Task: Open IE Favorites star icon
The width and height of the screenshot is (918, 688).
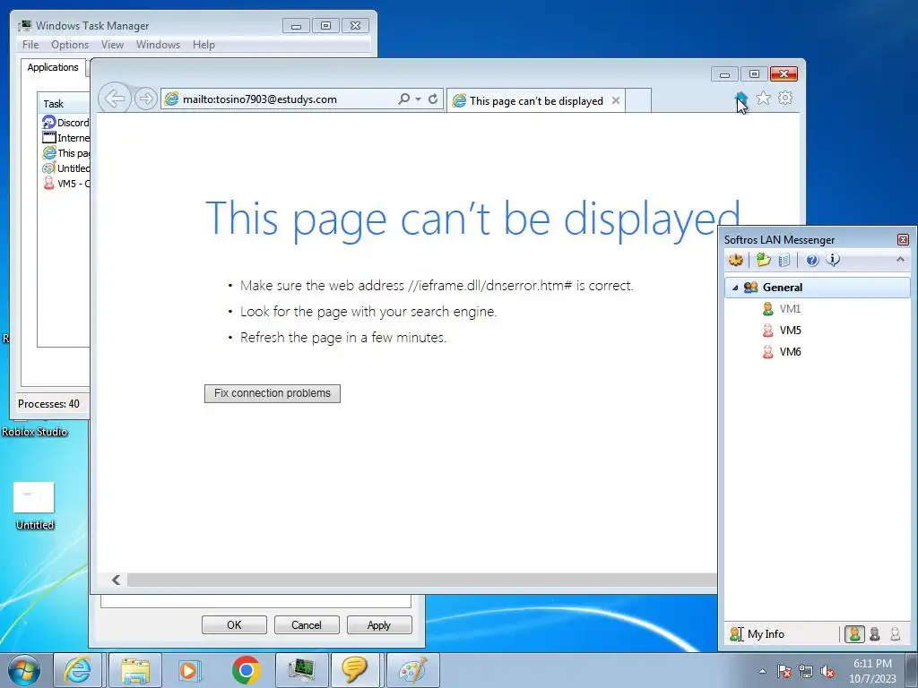Action: [x=764, y=99]
